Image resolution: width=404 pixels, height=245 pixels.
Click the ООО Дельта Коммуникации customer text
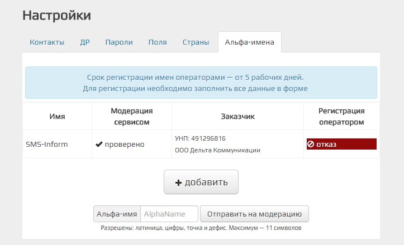[x=217, y=150]
